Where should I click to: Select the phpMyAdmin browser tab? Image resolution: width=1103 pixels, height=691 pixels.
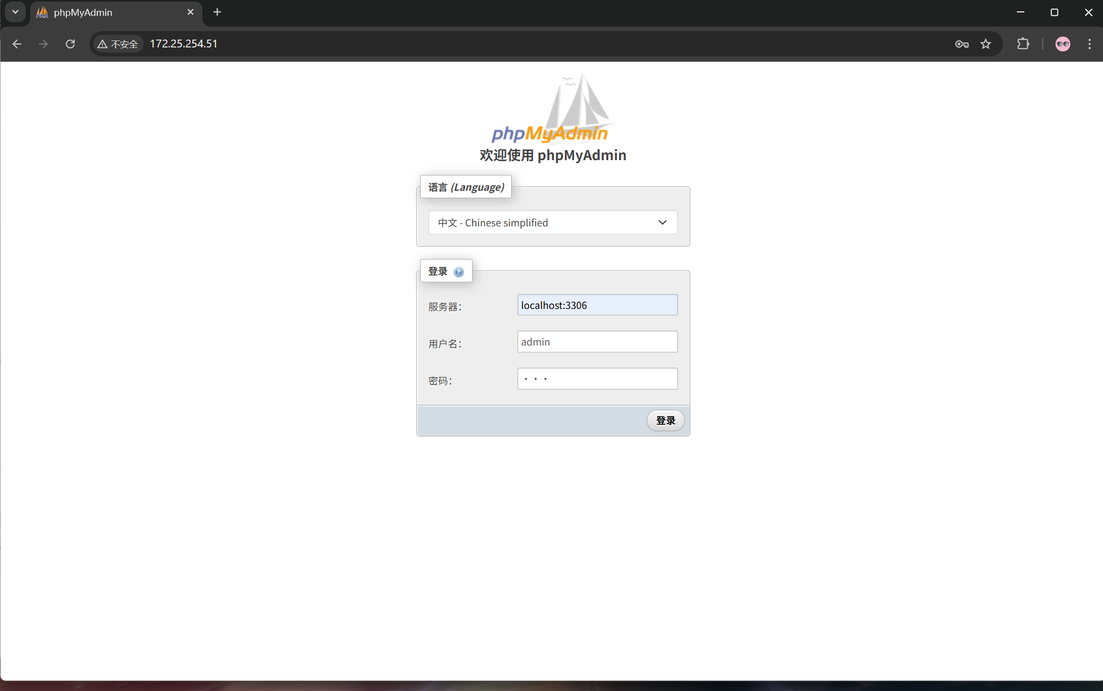(x=116, y=13)
